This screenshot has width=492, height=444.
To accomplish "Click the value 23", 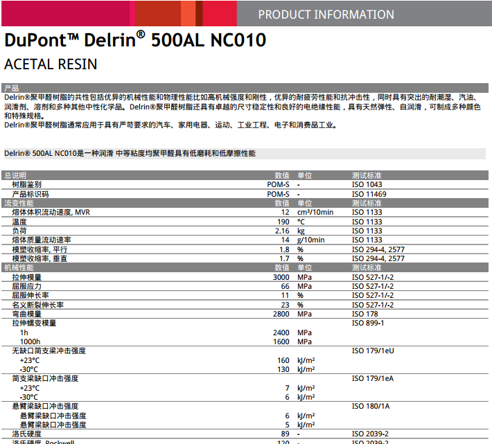I will (285, 305).
